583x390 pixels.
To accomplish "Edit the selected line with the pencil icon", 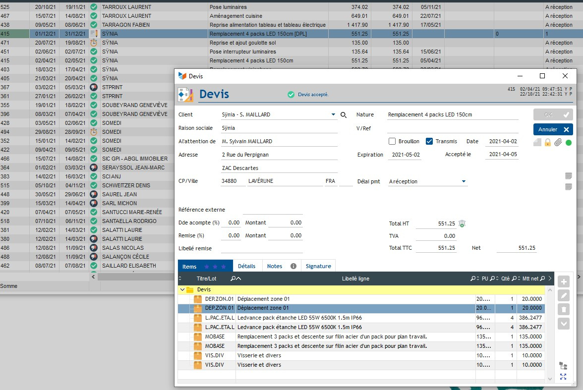I will [x=564, y=296].
